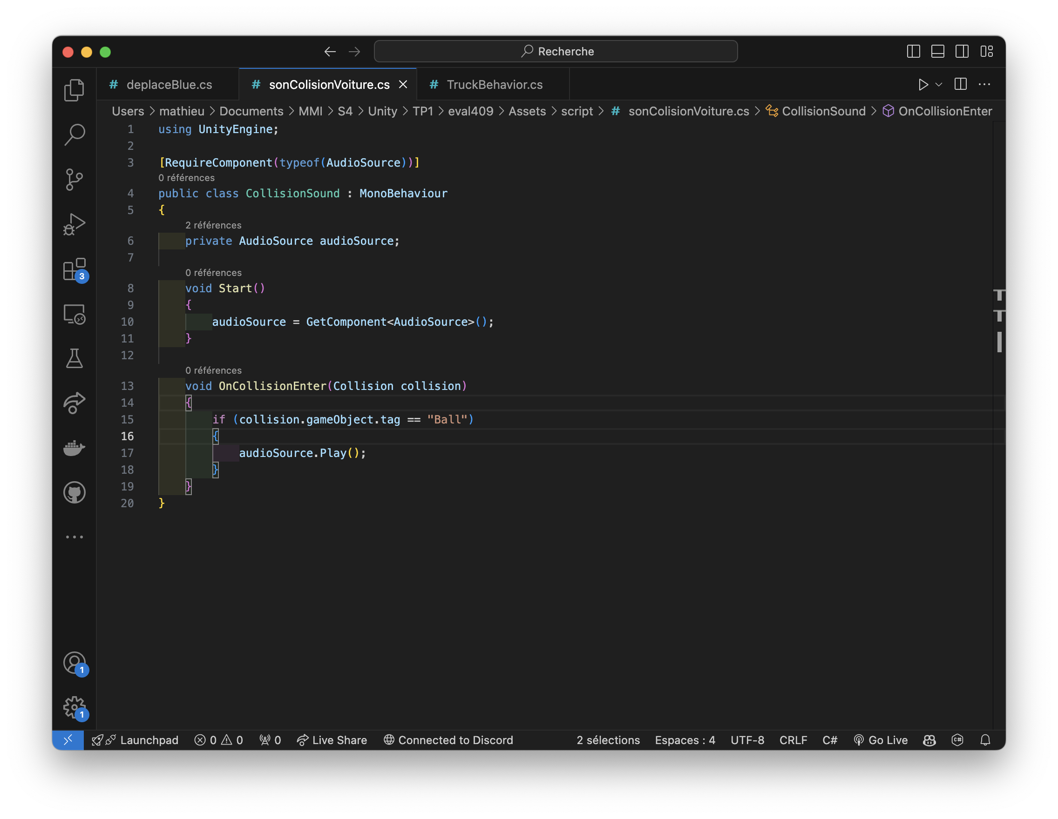The height and width of the screenshot is (819, 1058).
Task: Open the Extensions view
Action: 74,269
